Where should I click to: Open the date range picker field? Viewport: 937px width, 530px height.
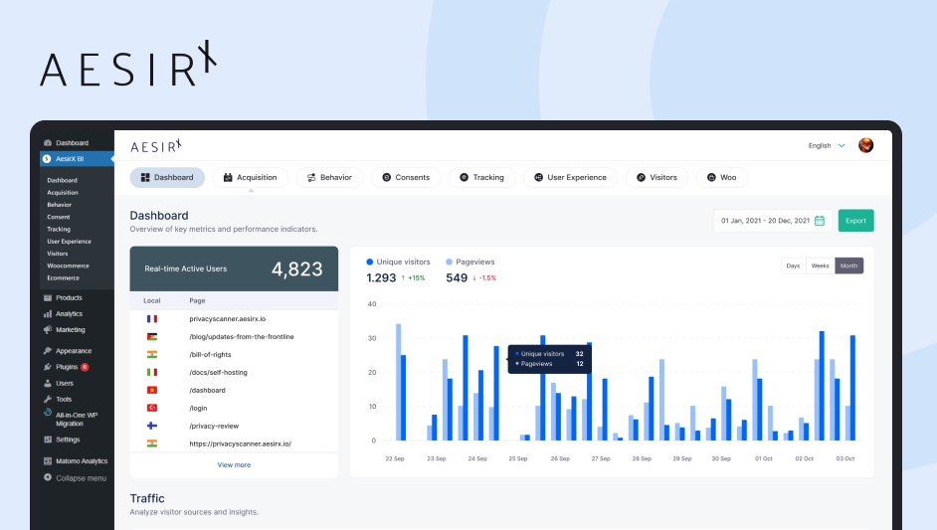pyautogui.click(x=772, y=221)
